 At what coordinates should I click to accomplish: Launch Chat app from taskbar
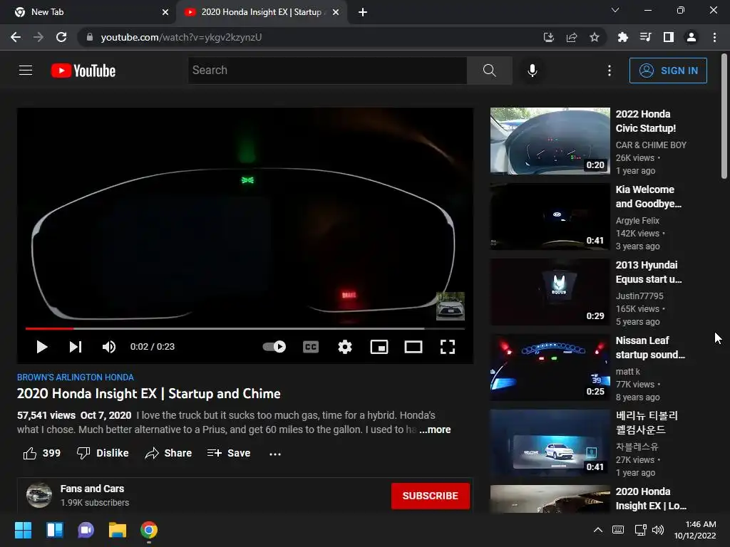[86, 530]
